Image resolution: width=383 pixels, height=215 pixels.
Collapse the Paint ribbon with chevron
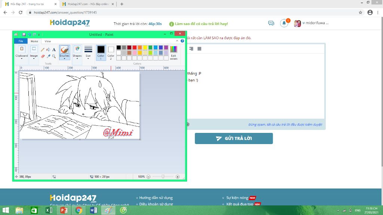tap(177, 41)
